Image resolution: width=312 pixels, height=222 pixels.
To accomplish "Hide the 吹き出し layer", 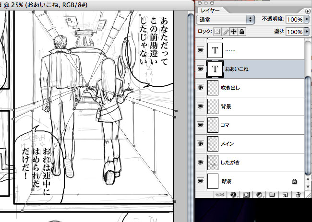I will pyautogui.click(x=200, y=88).
